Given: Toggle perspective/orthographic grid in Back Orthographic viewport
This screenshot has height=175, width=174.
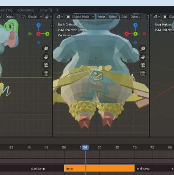Looking at the screenshot, I should 143,73.
